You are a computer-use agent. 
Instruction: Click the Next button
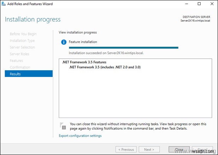coord(149,149)
